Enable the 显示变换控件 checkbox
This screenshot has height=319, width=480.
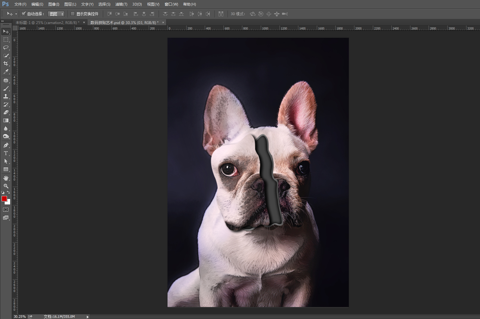[73, 14]
